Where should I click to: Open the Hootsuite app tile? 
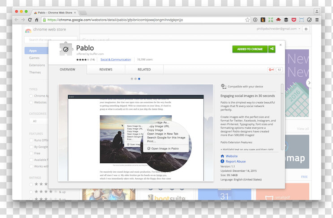166,194
